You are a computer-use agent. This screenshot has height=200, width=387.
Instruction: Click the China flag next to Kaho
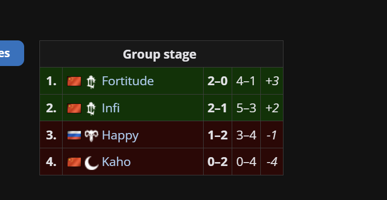[74, 162]
